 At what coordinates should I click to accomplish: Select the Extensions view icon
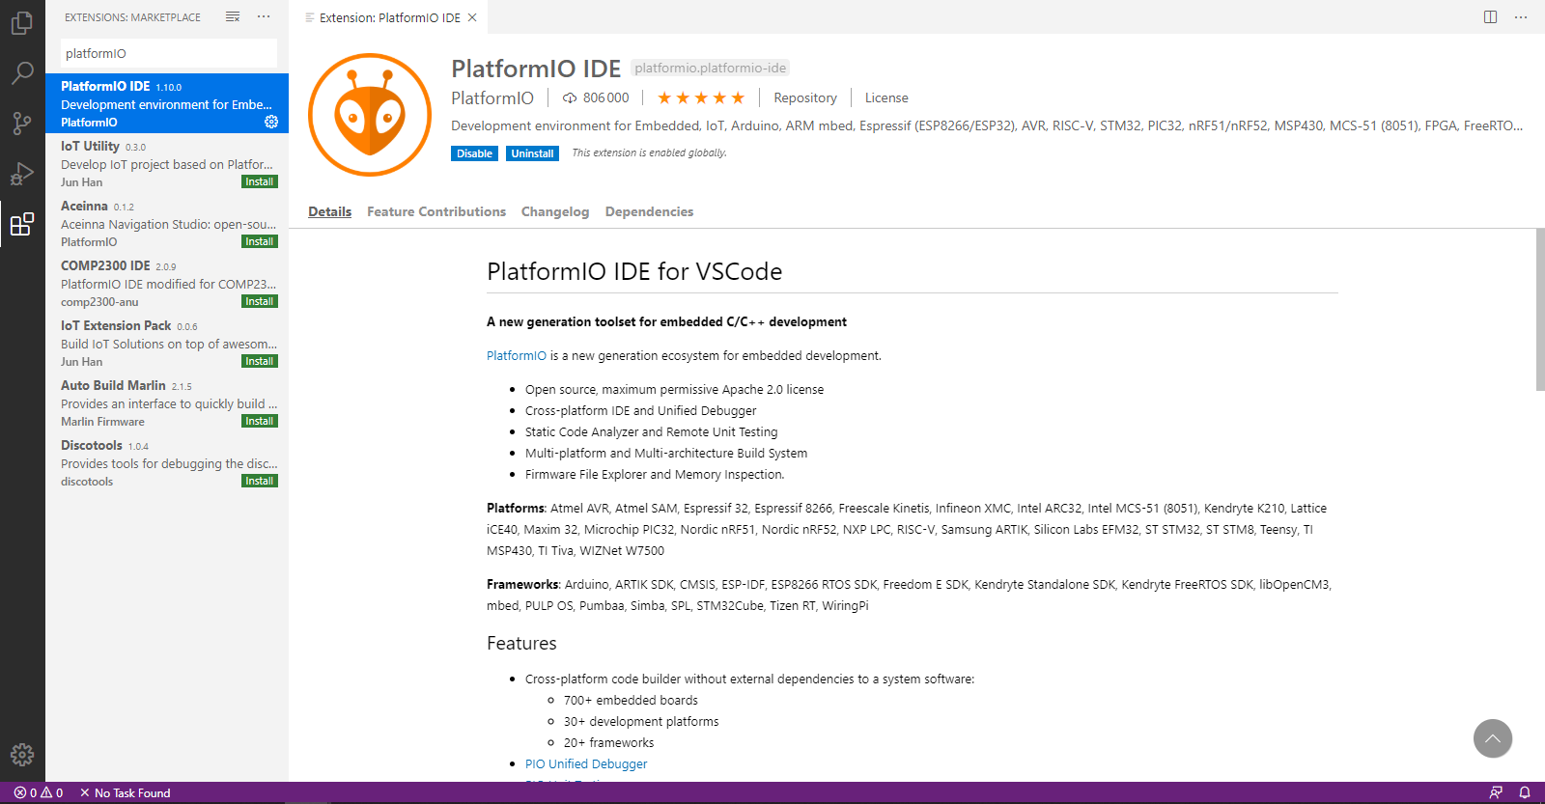pos(22,224)
